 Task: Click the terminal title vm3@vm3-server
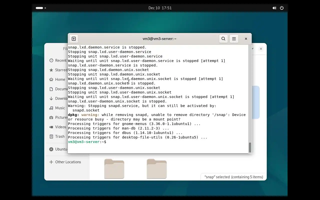pyautogui.click(x=159, y=39)
